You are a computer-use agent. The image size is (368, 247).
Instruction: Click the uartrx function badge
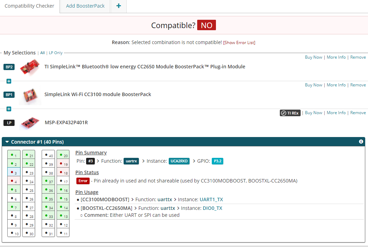[131, 161]
